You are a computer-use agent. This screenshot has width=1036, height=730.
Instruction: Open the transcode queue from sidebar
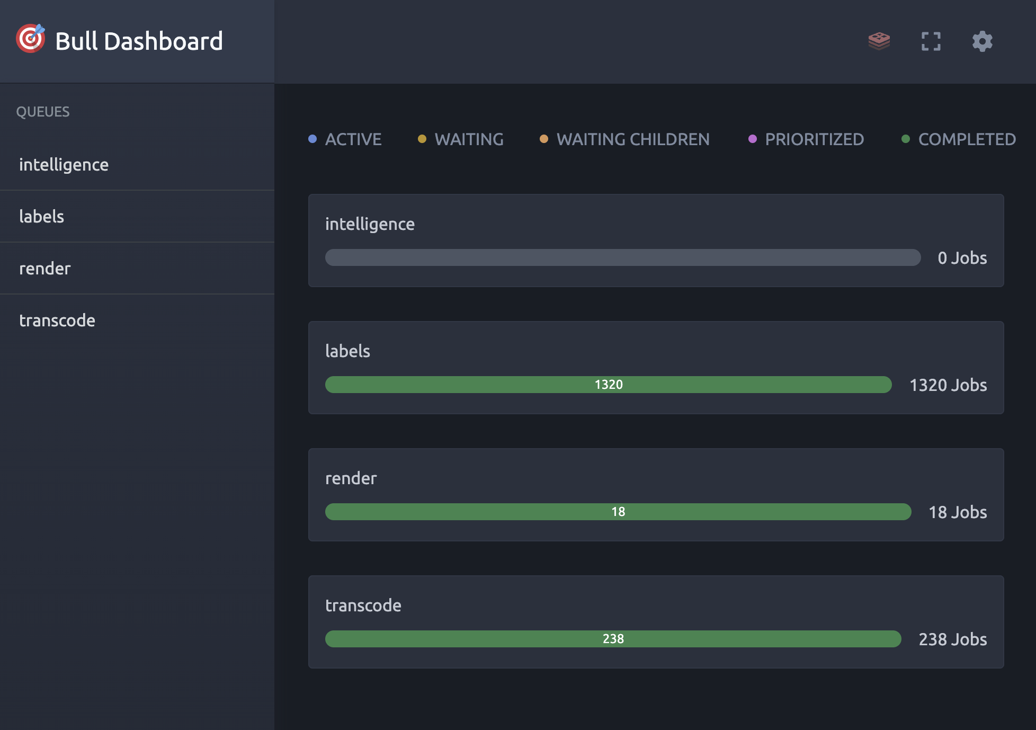[57, 321]
